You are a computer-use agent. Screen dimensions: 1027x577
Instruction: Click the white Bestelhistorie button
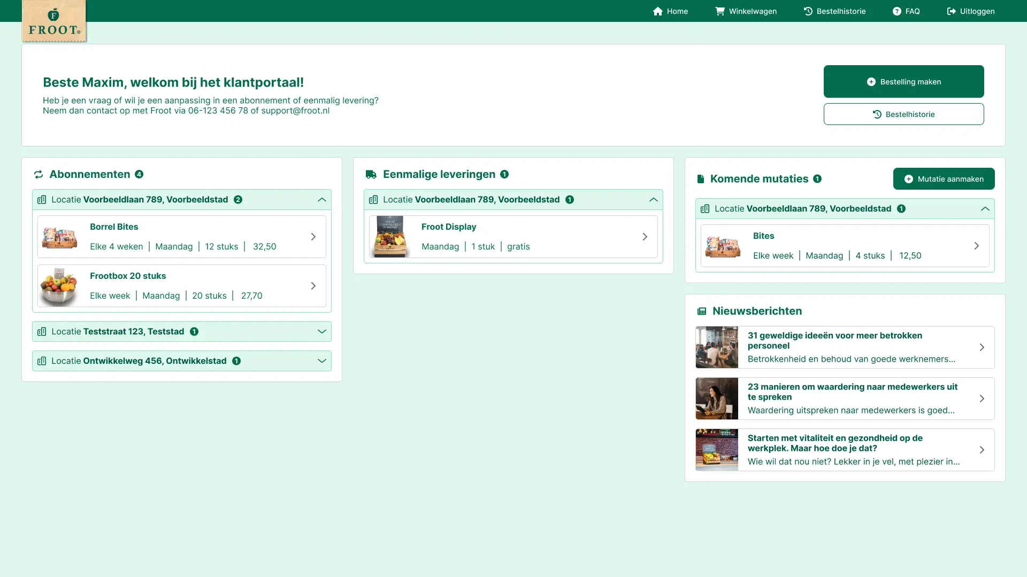(904, 114)
